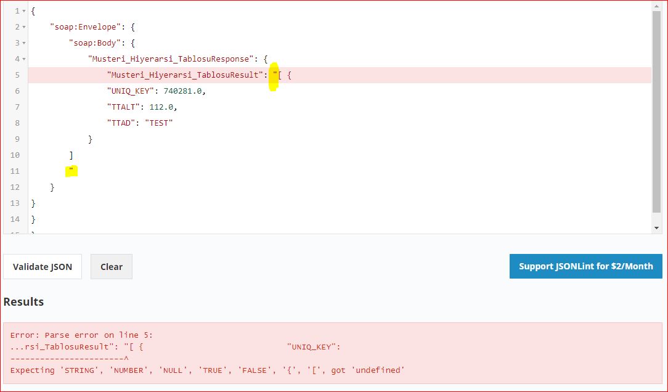The image size is (668, 392).
Task: Collapse the "soap:Body" fold arrow
Action: pos(24,43)
